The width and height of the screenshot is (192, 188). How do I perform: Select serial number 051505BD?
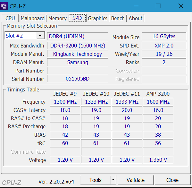(x=78, y=79)
